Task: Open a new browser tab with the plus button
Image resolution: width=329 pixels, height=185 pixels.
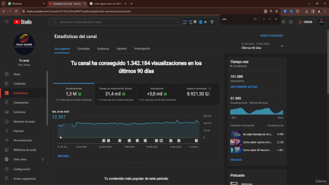Action: (x=132, y=4)
